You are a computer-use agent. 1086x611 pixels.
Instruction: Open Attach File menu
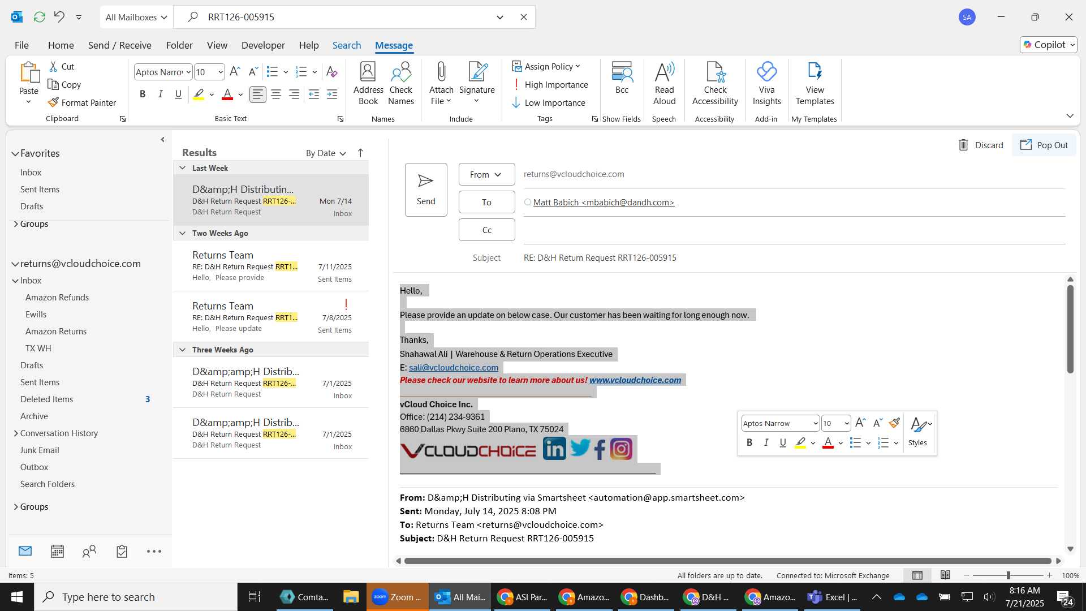point(441,84)
